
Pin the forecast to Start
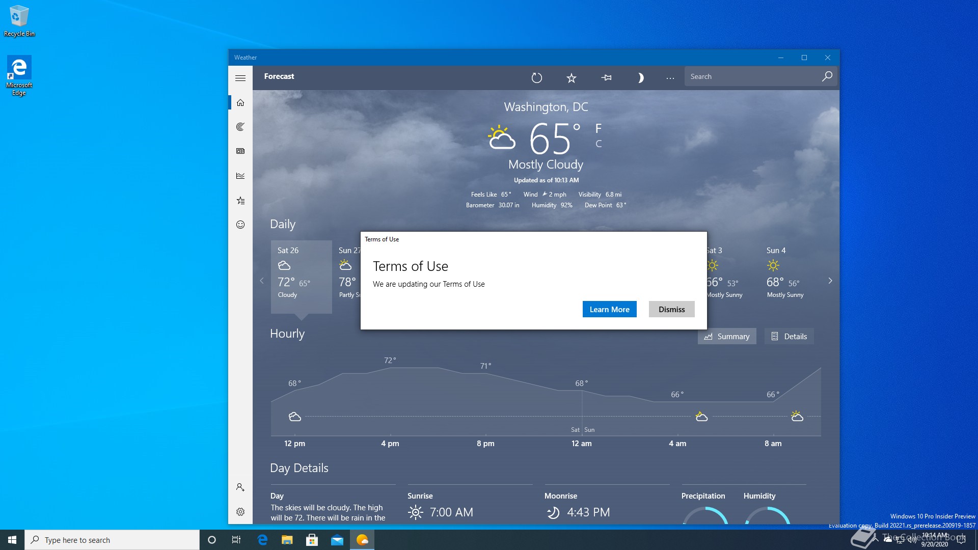(606, 77)
